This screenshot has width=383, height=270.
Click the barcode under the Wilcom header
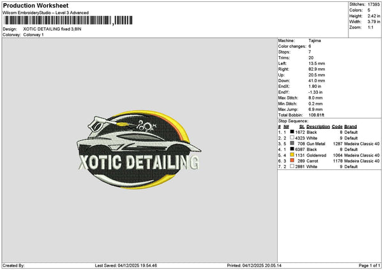click(68, 20)
